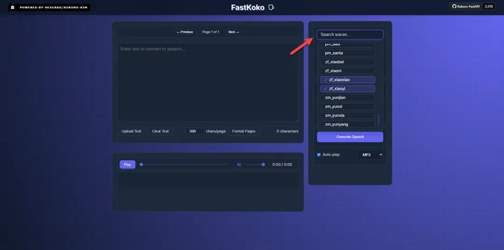Click the FastKoko title
Viewport: 504px width, 250px height.
(x=248, y=7)
